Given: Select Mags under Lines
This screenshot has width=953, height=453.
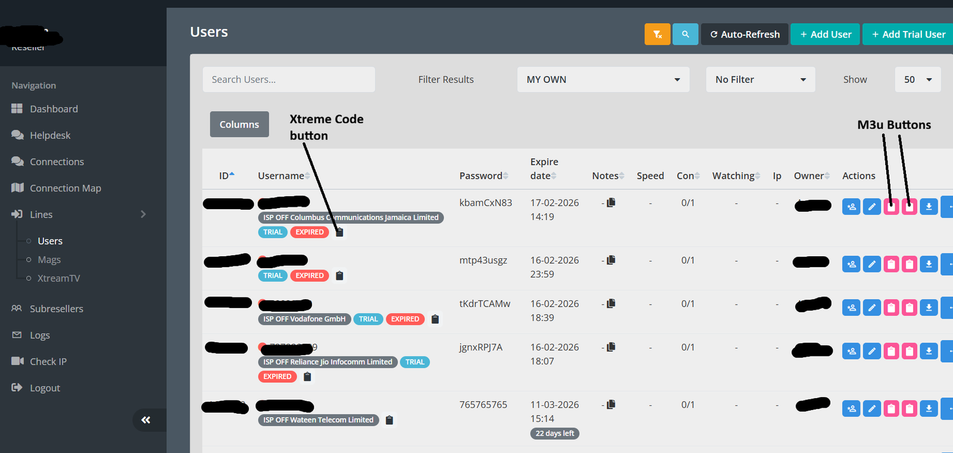Looking at the screenshot, I should tap(49, 260).
